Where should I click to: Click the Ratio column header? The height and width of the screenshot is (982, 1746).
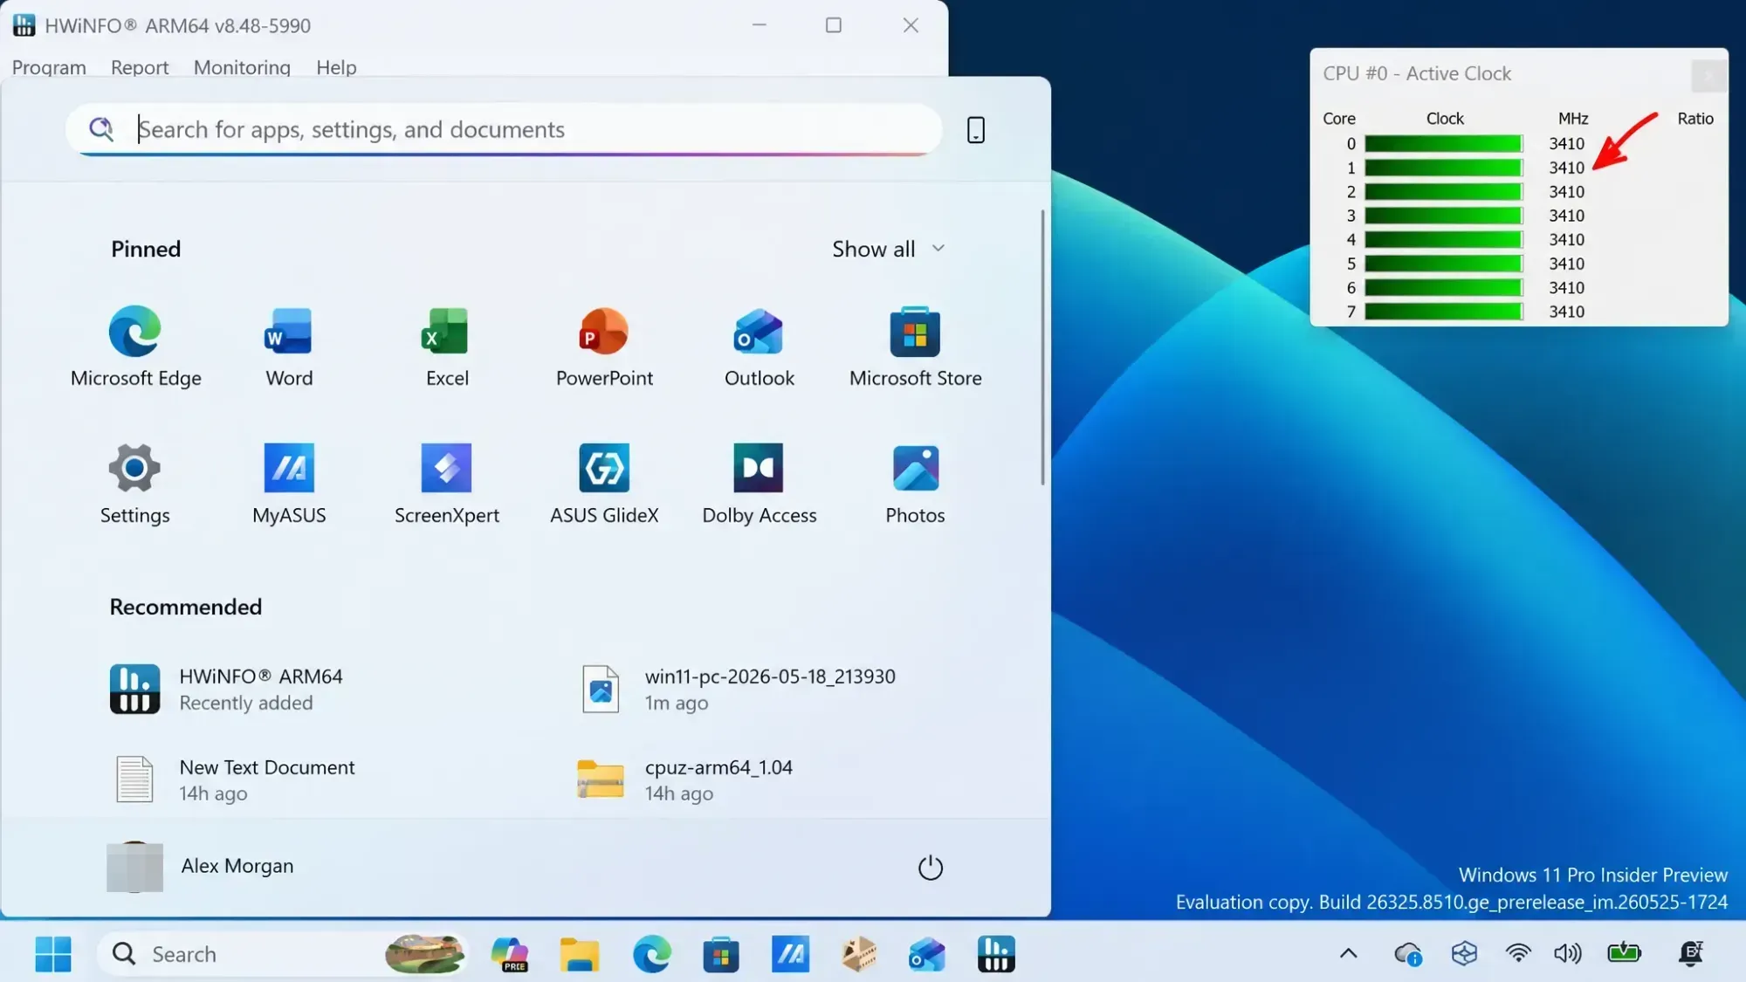point(1694,119)
